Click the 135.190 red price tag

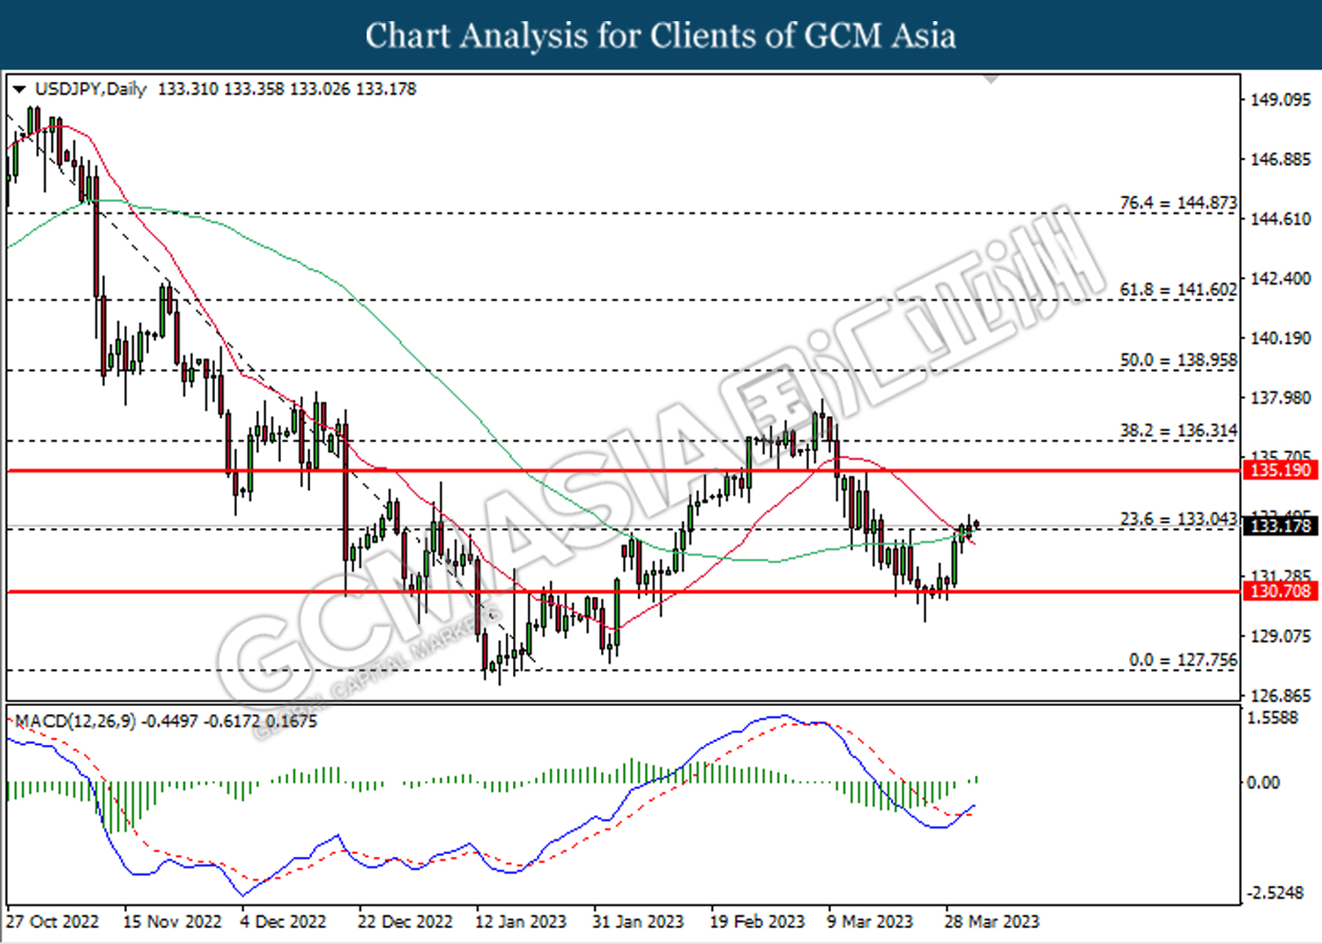pyautogui.click(x=1281, y=470)
